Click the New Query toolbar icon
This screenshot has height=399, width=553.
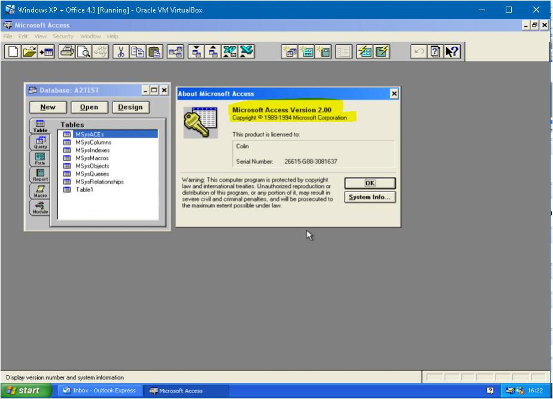(290, 52)
